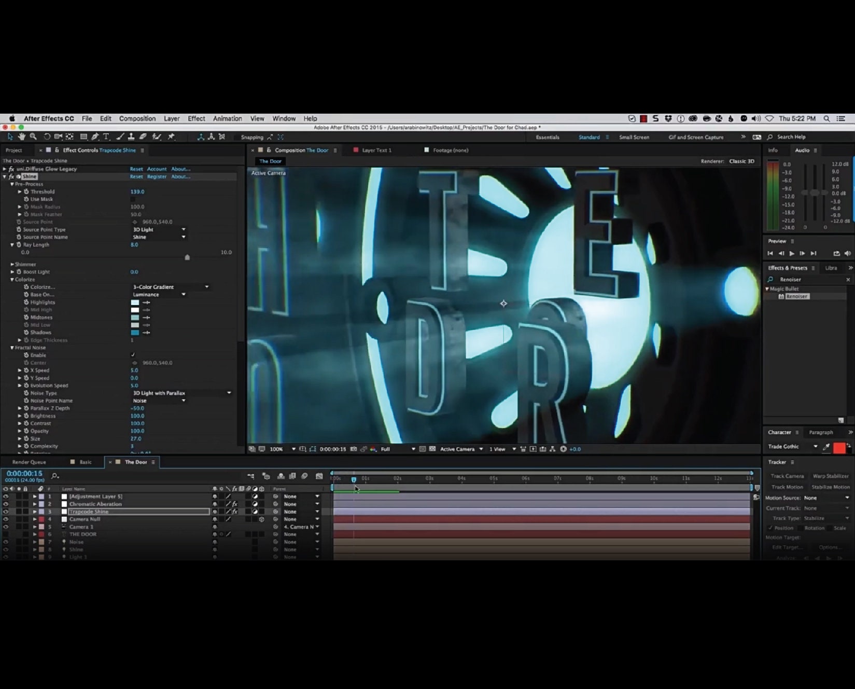Hide the Camera Null layer
The width and height of the screenshot is (855, 689).
pyautogui.click(x=6, y=519)
